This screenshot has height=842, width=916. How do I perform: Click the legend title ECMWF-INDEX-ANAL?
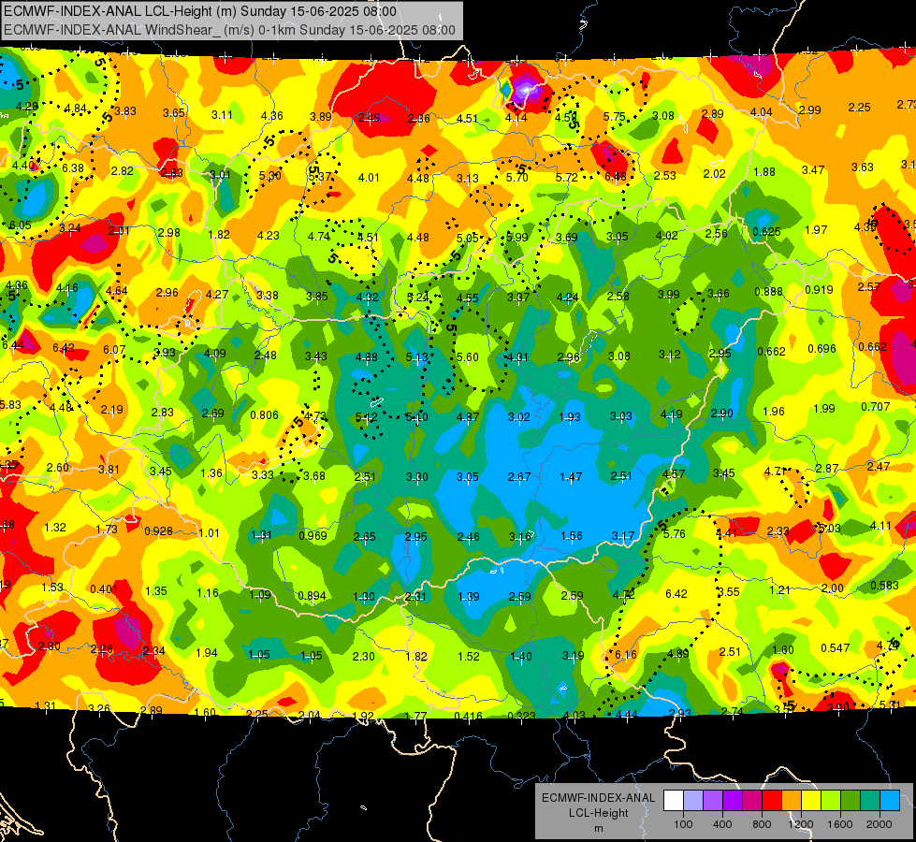click(x=598, y=798)
